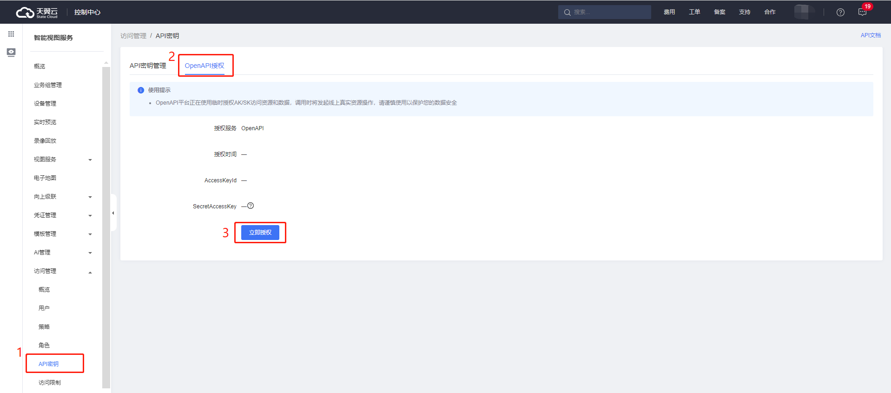
Task: Open the help question mark icon in top bar
Action: pyautogui.click(x=840, y=13)
